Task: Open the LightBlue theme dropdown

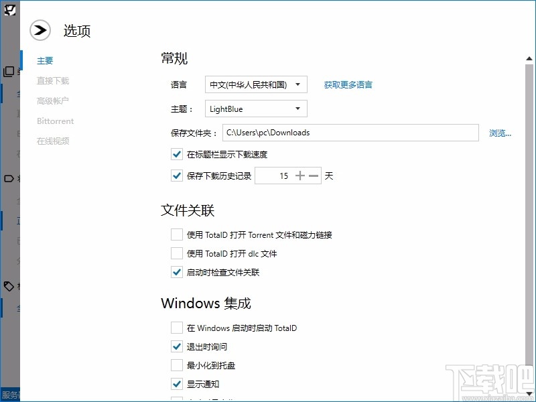Action: (255, 108)
